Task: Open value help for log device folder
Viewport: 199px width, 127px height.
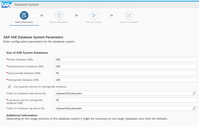Action: [194, 108]
